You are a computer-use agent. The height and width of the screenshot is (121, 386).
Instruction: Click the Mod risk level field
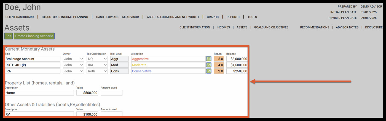pos(119,65)
